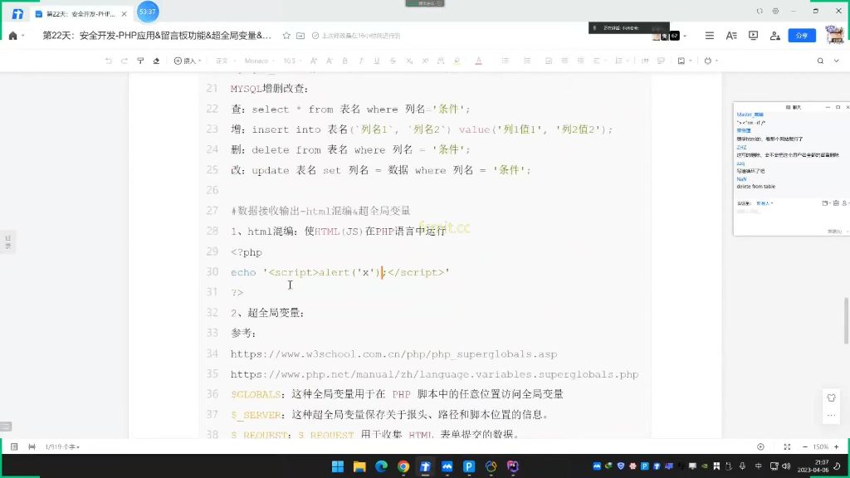Click the refresh icon in the title bar

click(760, 11)
